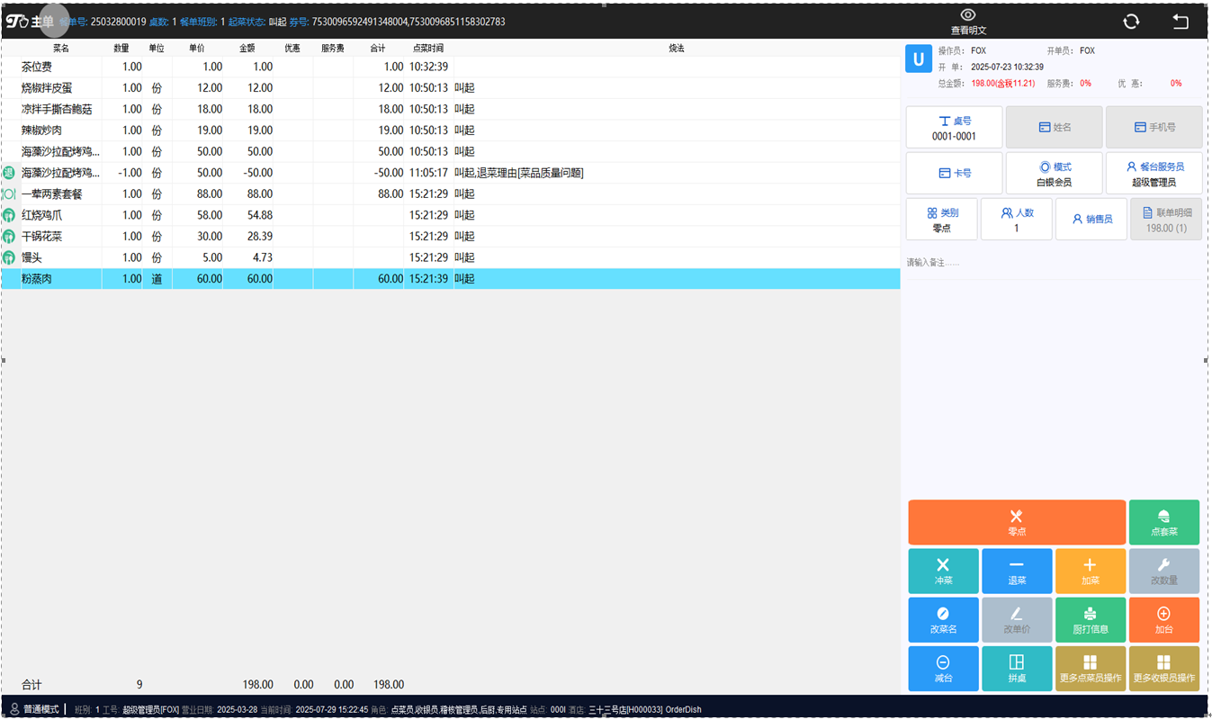This screenshot has height=720, width=1212.
Task: Open the 餐台服务员 selector tile
Action: click(x=1154, y=173)
